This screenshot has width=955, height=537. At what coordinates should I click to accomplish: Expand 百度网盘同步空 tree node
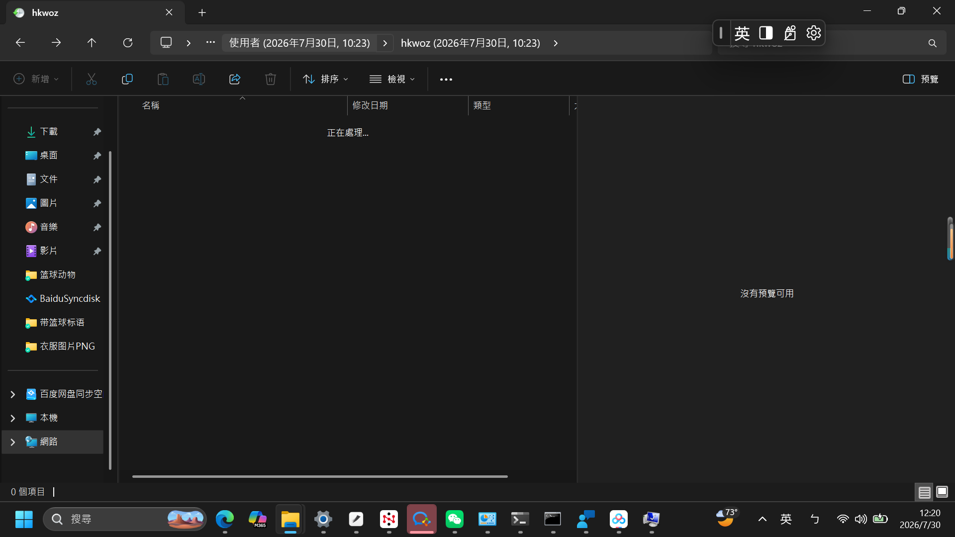point(13,394)
